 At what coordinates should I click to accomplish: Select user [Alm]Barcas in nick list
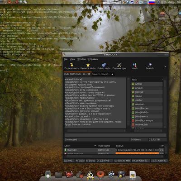pyautogui.click(x=147, y=108)
